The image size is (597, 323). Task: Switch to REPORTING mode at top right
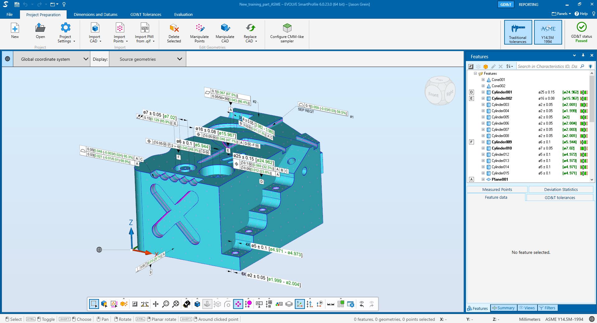click(x=528, y=4)
